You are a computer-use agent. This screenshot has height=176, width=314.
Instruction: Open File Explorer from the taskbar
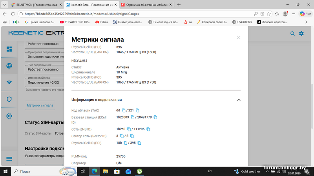pos(106,171)
